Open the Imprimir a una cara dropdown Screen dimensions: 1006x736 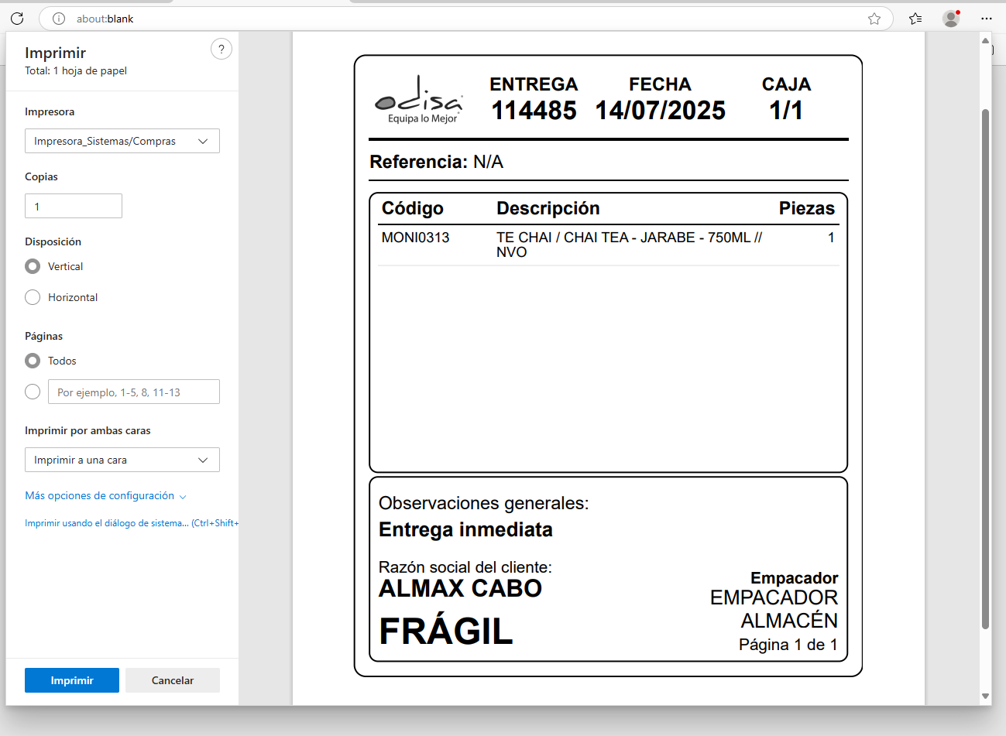click(122, 460)
